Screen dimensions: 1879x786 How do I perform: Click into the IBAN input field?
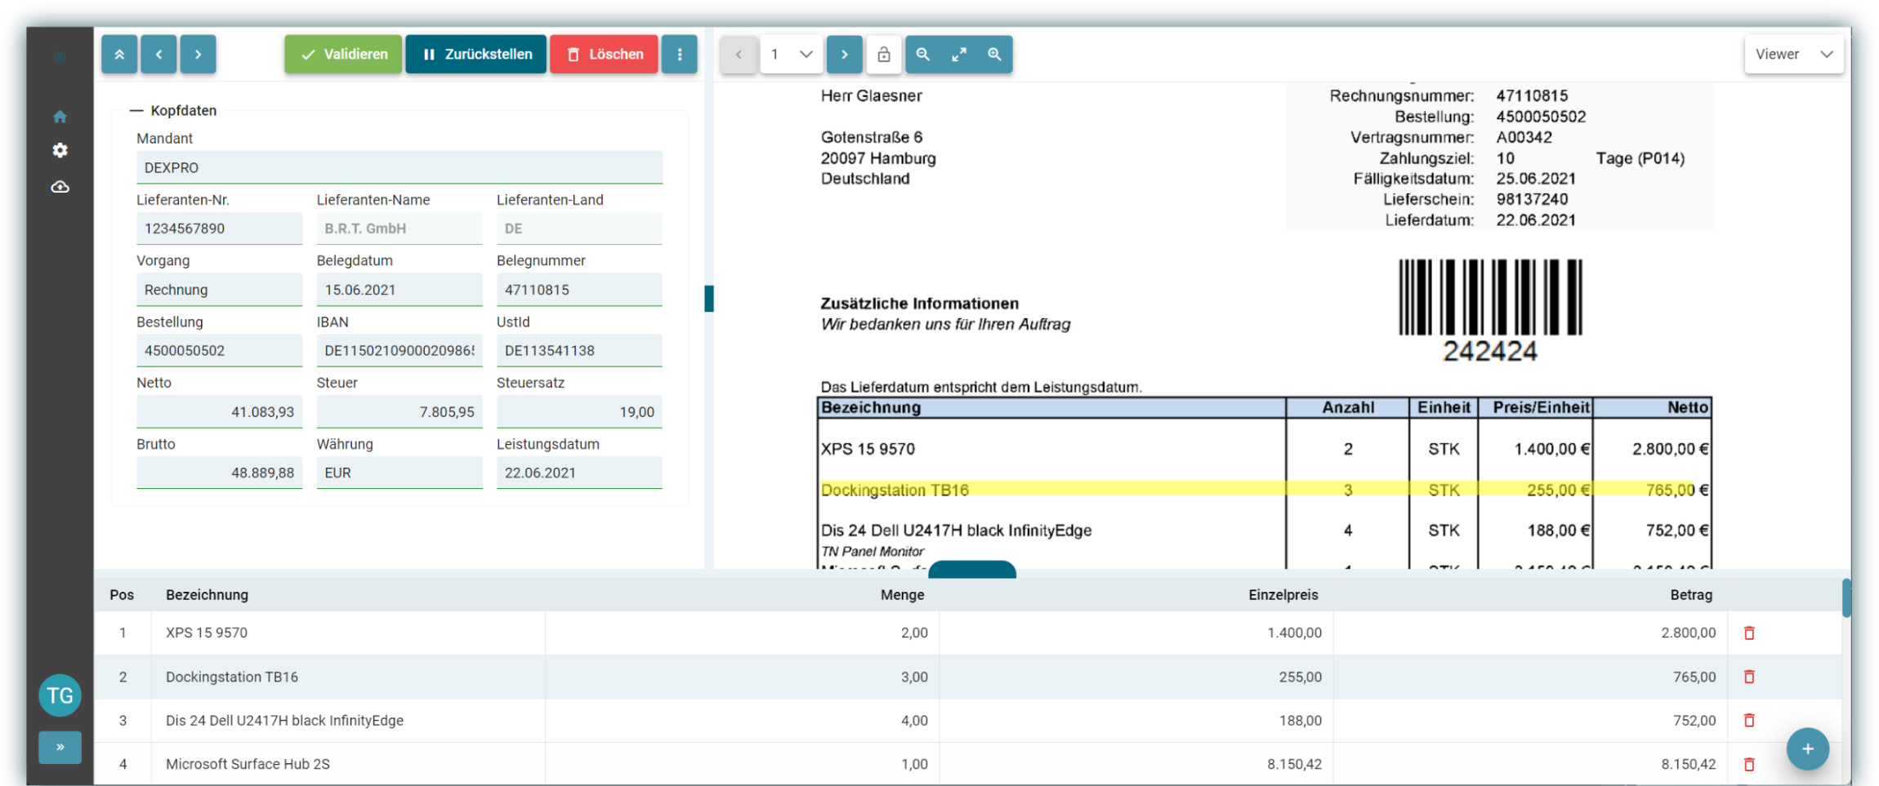pyautogui.click(x=399, y=349)
